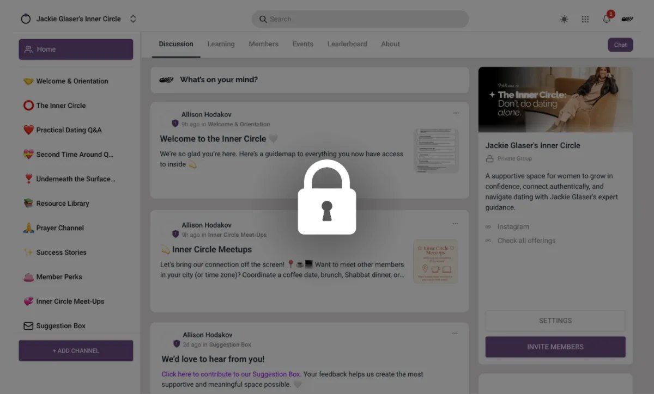Open the notifications bell
Image resolution: width=654 pixels, height=394 pixels.
(x=607, y=19)
